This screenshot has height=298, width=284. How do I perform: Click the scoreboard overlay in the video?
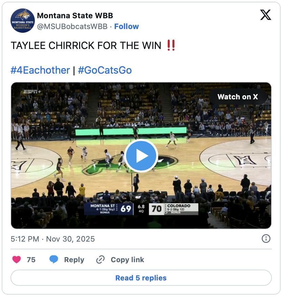(141, 209)
